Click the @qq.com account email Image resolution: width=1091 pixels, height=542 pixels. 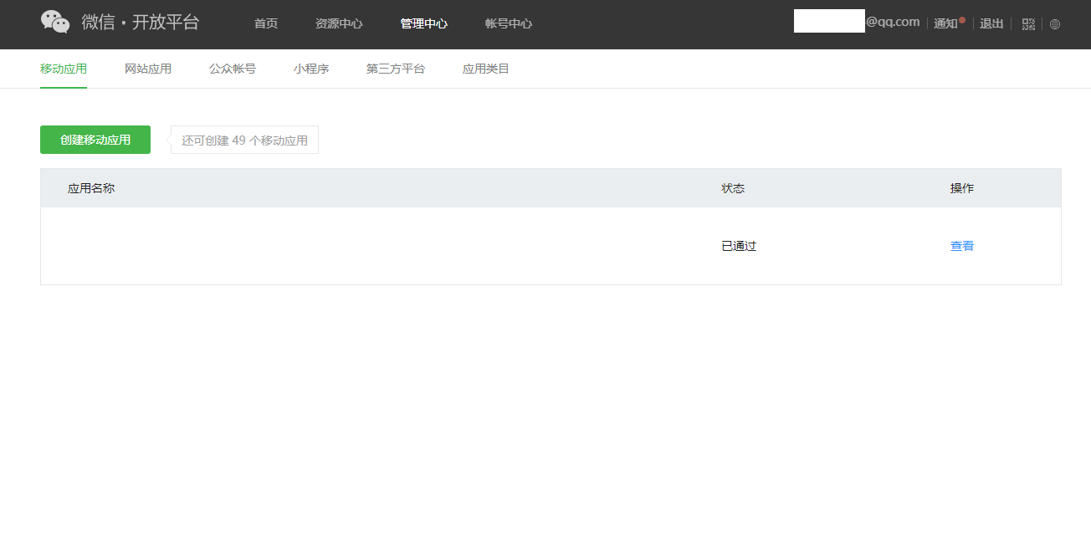tap(892, 22)
